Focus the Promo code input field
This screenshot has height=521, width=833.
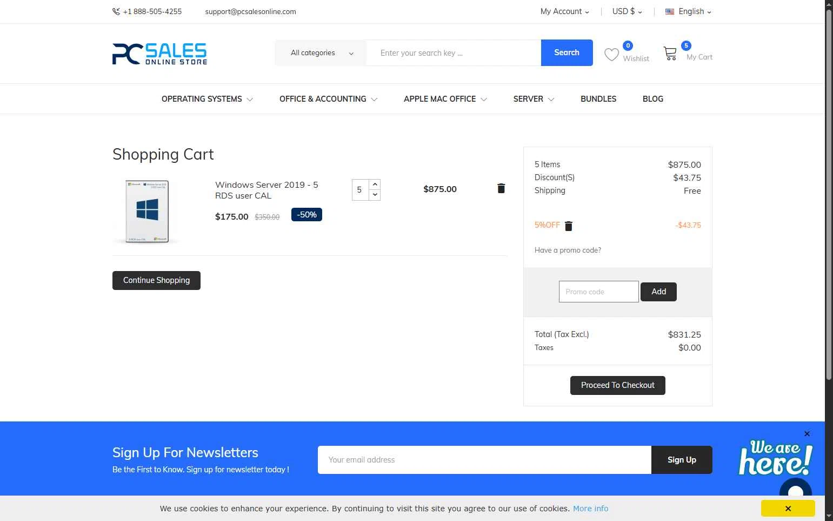(598, 292)
